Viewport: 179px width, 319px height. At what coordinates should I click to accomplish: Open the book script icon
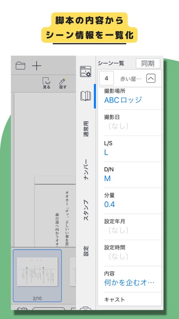click(x=86, y=96)
